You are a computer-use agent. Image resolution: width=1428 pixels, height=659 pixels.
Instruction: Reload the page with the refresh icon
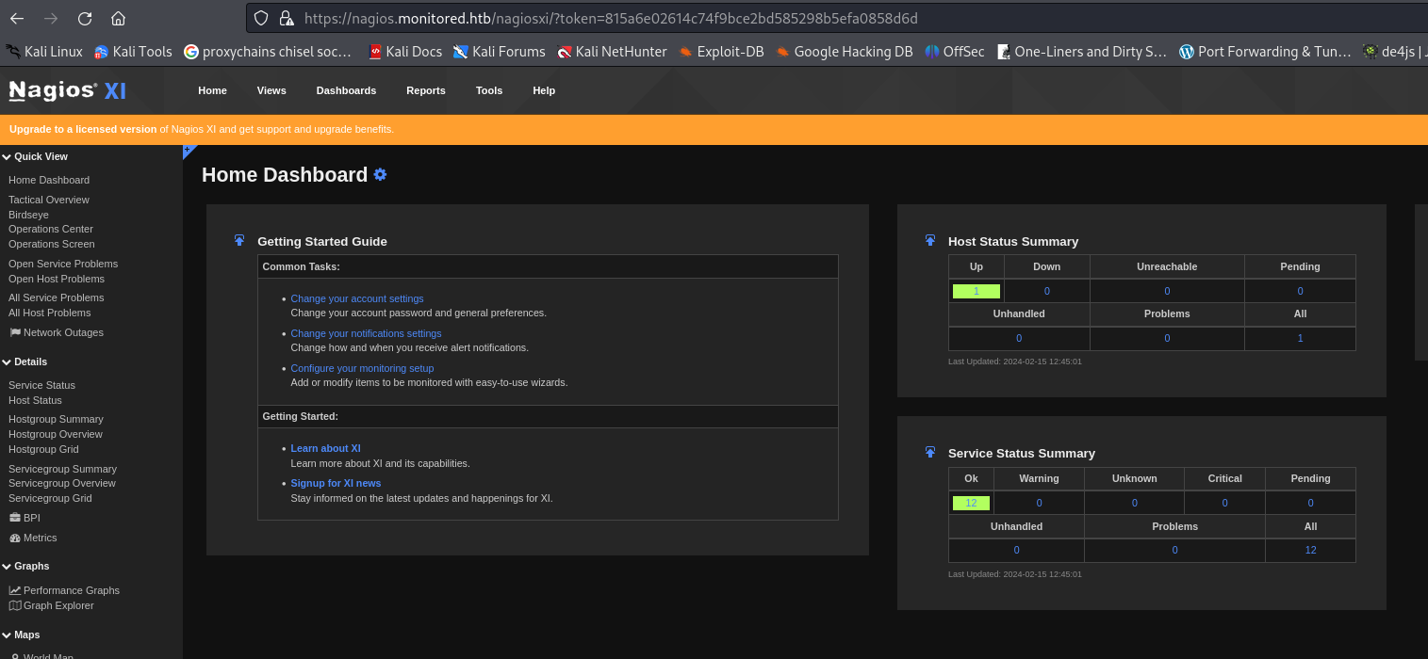coord(85,18)
